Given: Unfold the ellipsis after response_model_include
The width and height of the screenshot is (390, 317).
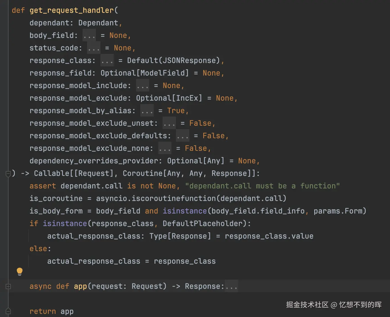Looking at the screenshot, I should click(143, 86).
